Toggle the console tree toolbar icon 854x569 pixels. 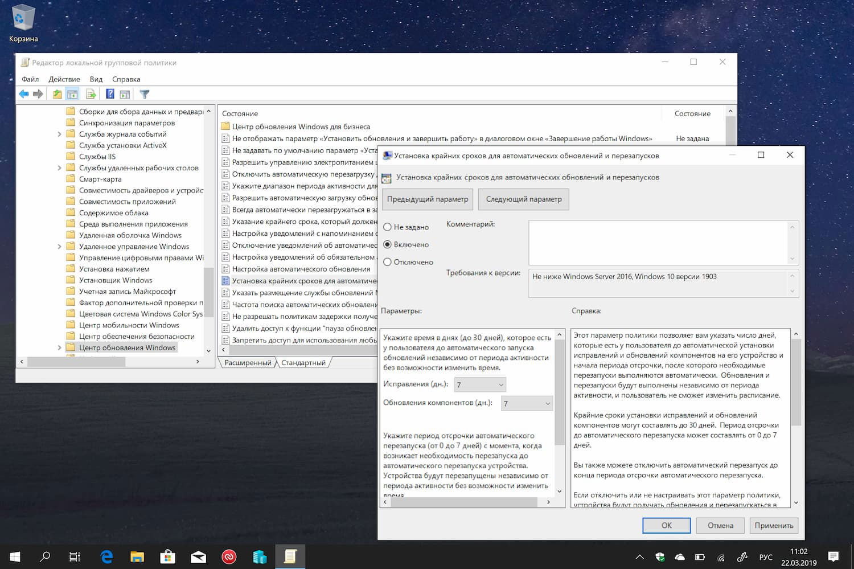click(72, 94)
